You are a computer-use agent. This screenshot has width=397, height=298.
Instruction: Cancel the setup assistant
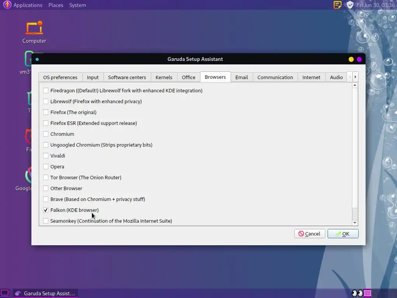point(309,234)
